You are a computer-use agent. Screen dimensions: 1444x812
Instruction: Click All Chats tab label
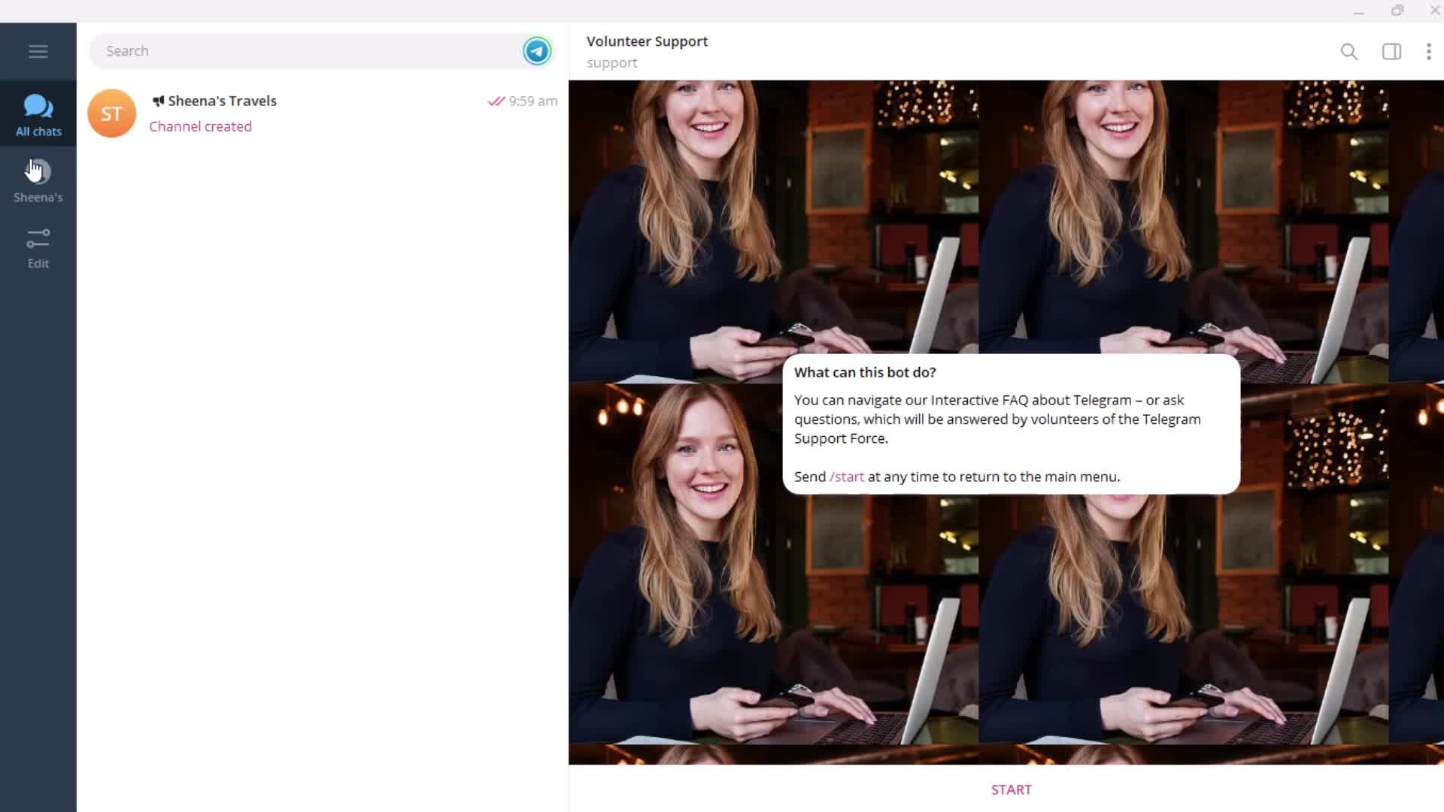(x=38, y=130)
